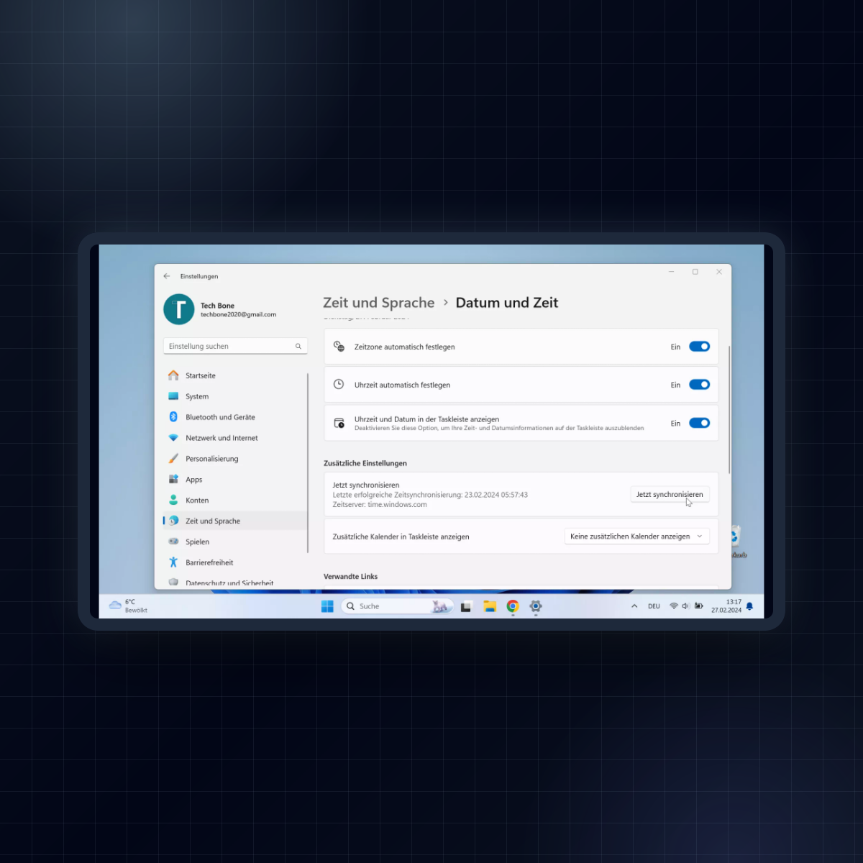Click the Zeitserver: time.windows.com text
The width and height of the screenshot is (863, 863).
point(380,505)
